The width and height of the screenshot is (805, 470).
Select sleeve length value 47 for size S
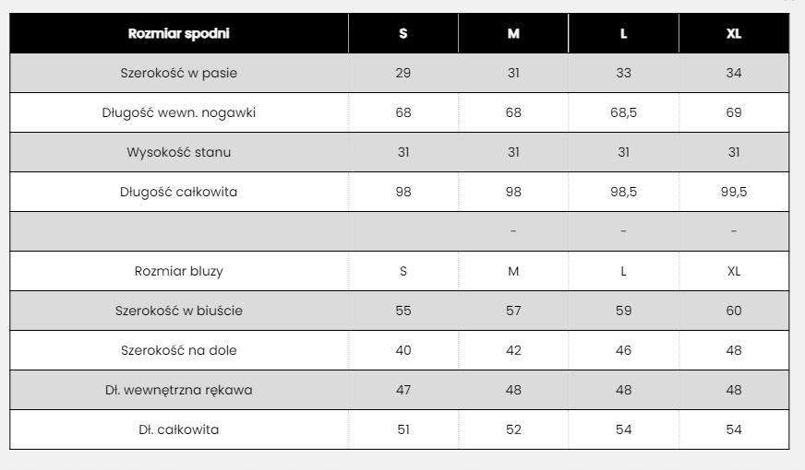[x=403, y=391]
